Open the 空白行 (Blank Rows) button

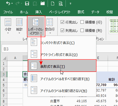(50, 26)
